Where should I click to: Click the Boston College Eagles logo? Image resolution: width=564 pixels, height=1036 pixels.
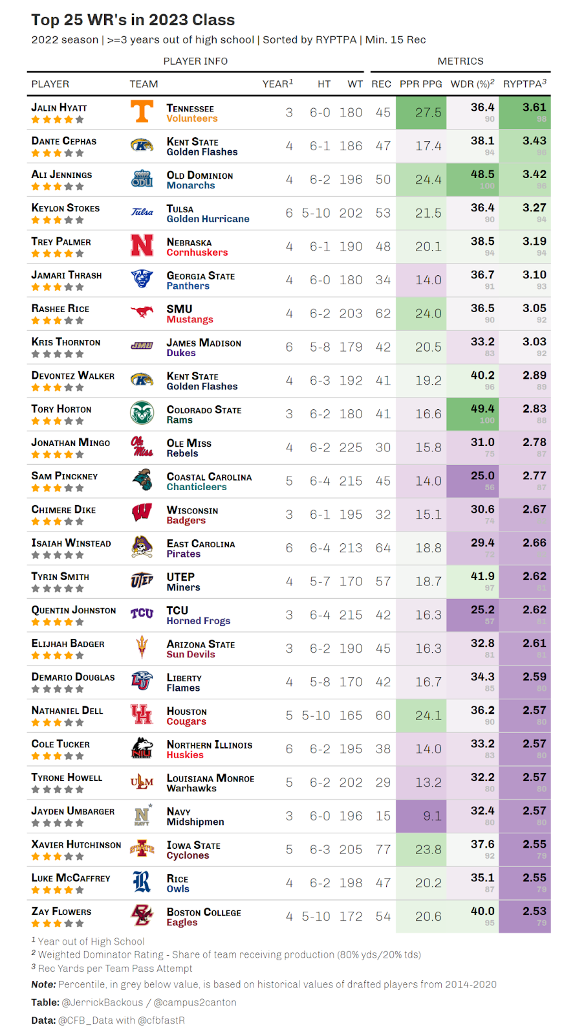(x=142, y=916)
